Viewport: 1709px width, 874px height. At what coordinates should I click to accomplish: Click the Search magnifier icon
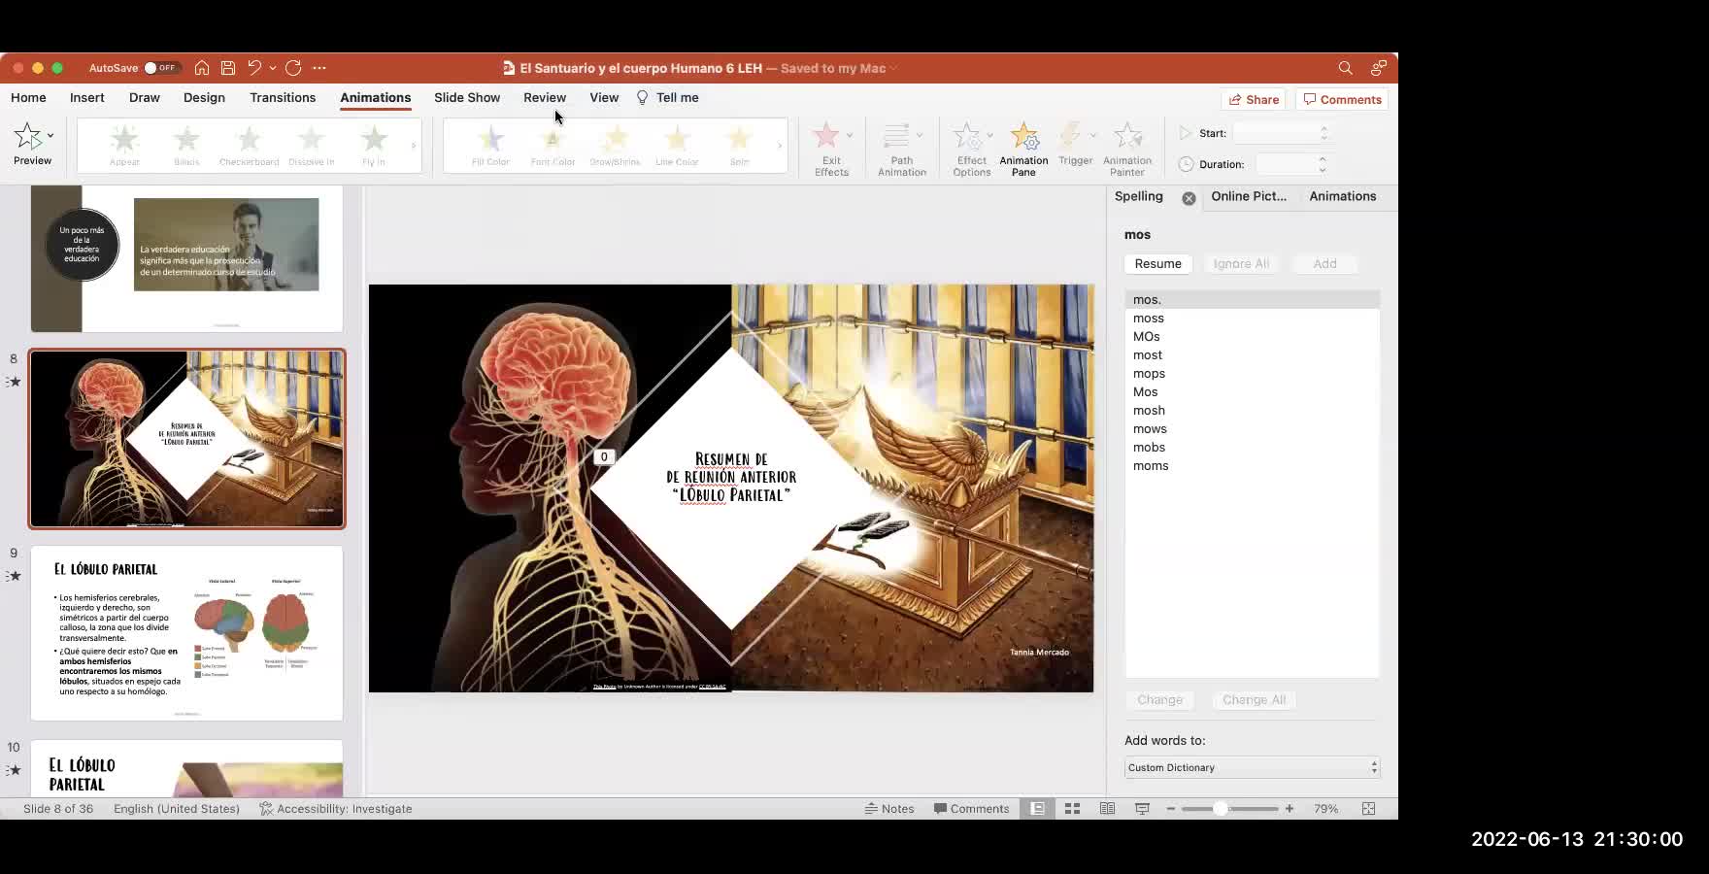(x=1345, y=68)
